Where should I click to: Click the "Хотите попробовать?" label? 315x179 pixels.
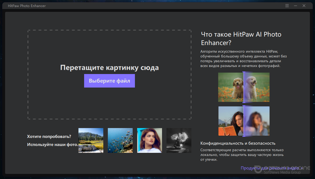point(49,137)
